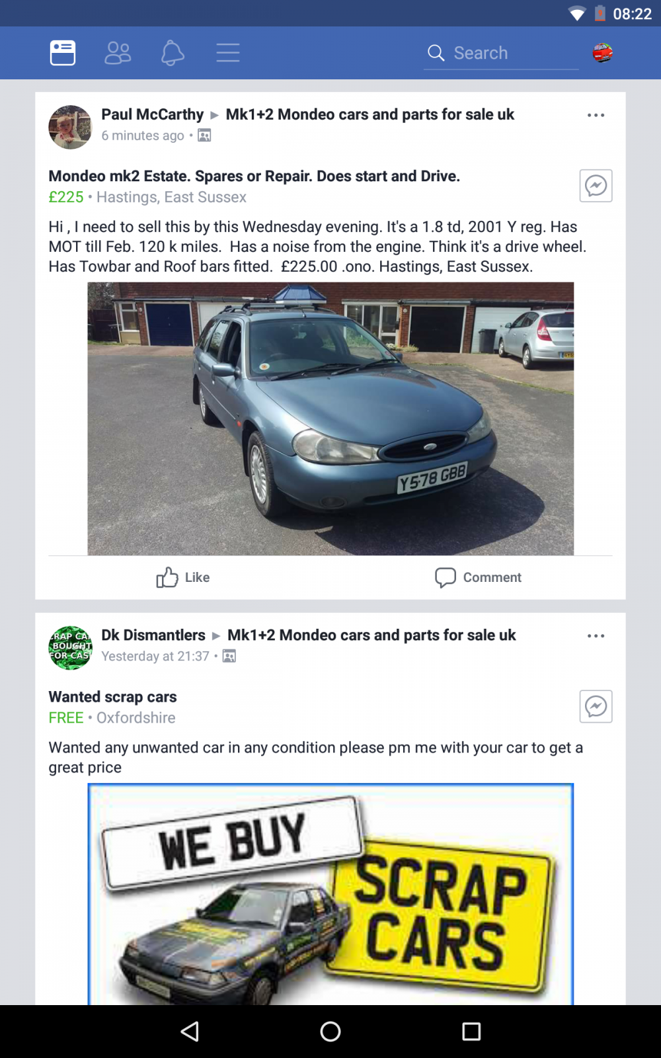Open the Friends icon in top bar
661x1058 pixels.
118,53
